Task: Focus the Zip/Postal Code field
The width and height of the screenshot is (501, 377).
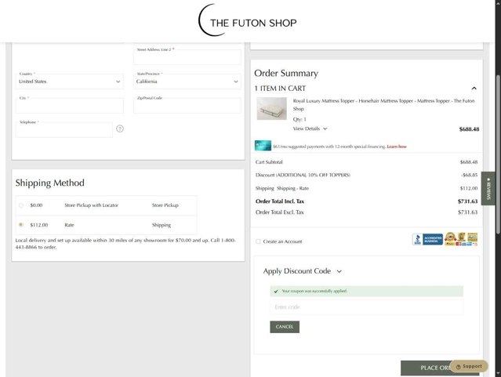Action: [x=187, y=106]
